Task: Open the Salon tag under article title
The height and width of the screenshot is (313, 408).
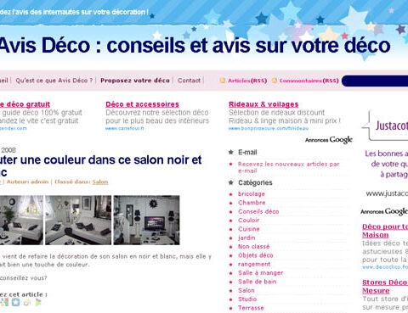Action: [100, 182]
